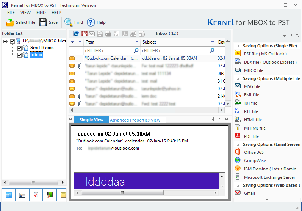This screenshot has height=211, width=302.
Task: Click the red hand stop icon
Action: point(84,34)
